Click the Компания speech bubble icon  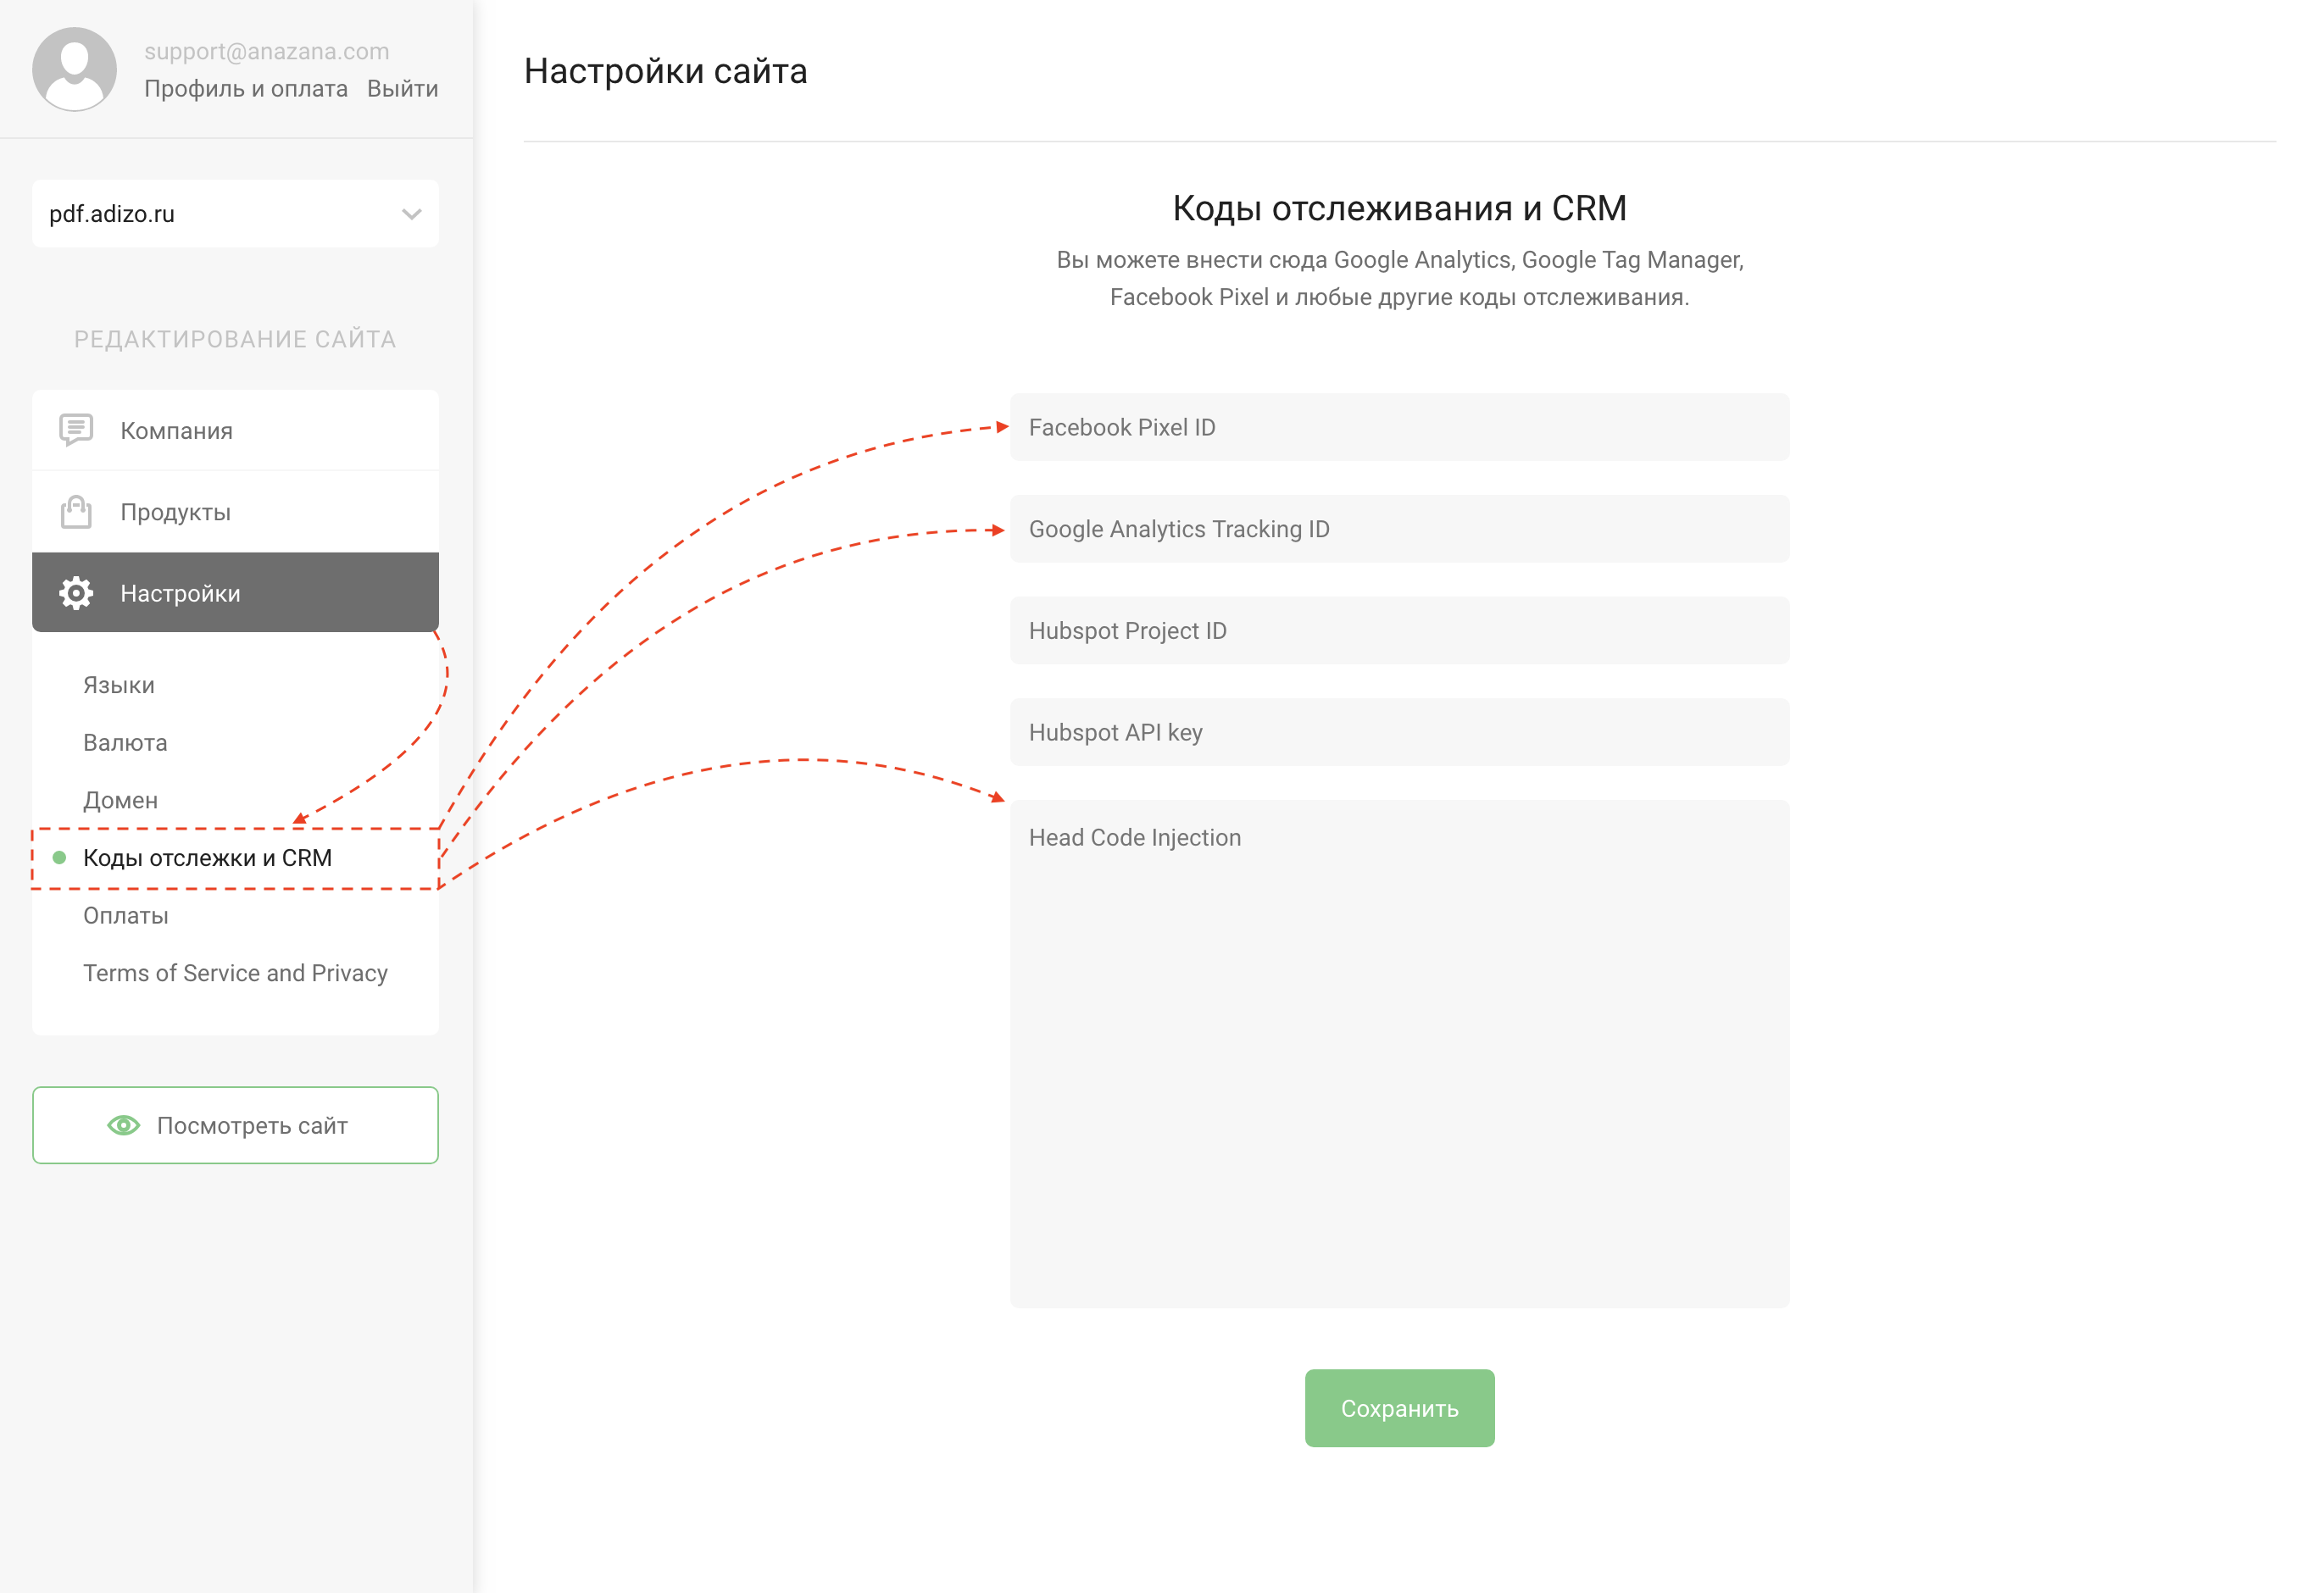[76, 430]
